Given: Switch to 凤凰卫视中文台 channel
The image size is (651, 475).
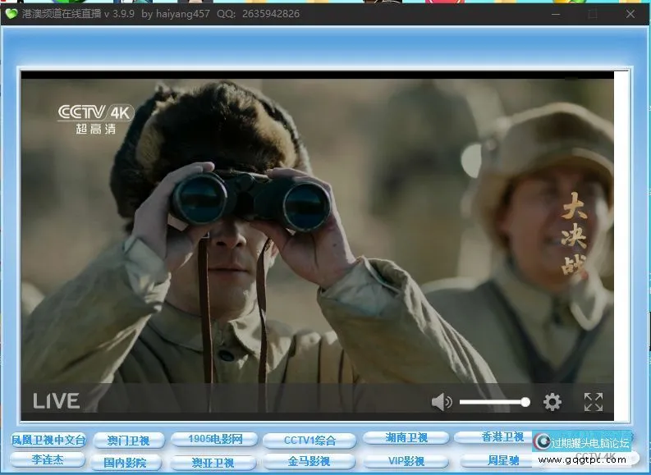Looking at the screenshot, I should (x=48, y=440).
